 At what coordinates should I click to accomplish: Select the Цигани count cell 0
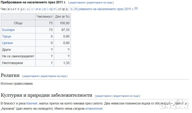pos(45,43)
